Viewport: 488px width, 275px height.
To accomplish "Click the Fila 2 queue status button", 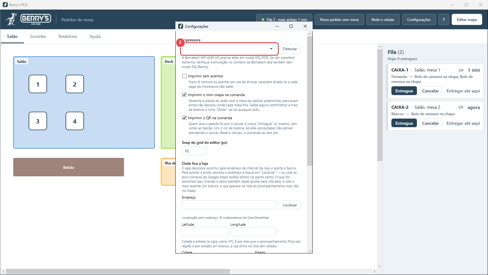I will (284, 19).
